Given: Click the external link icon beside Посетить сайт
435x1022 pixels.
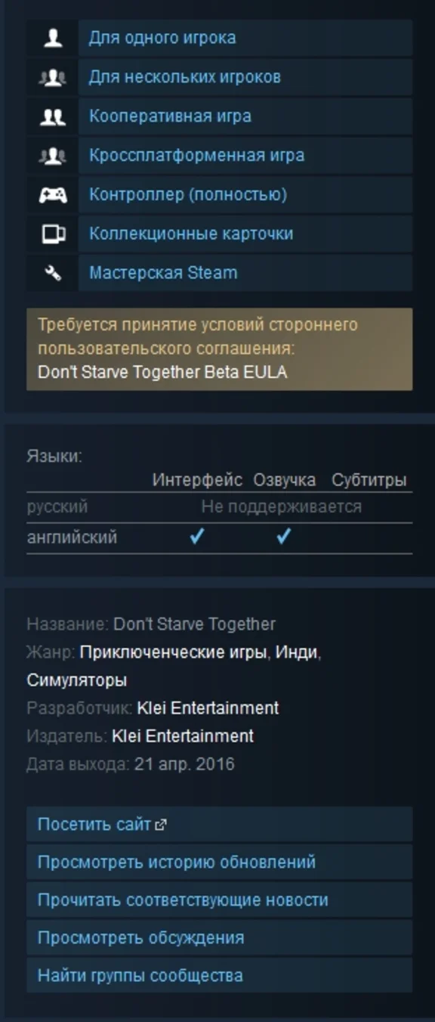Looking at the screenshot, I should pyautogui.click(x=160, y=825).
